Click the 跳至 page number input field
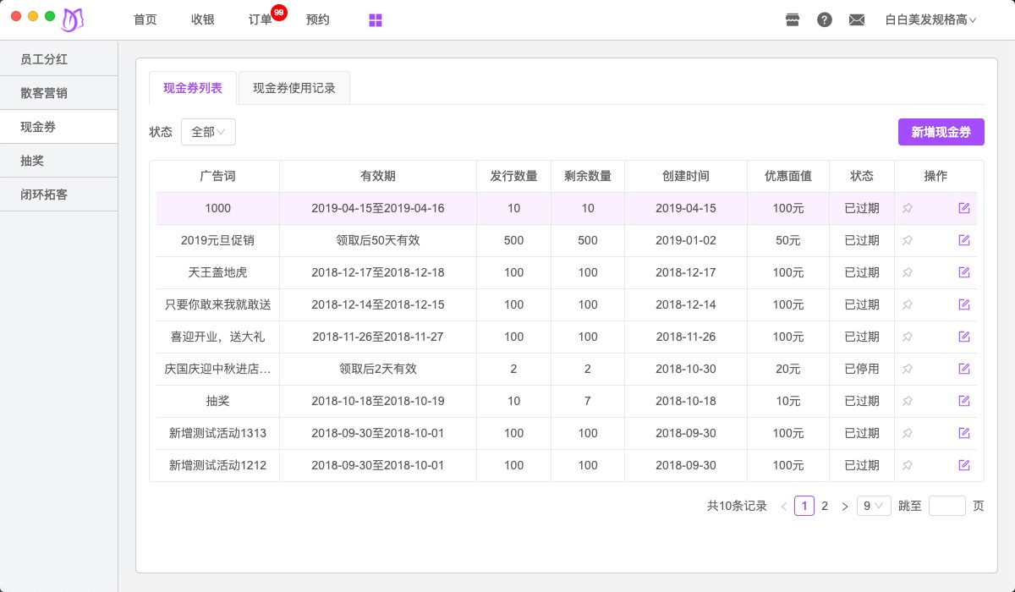1015x592 pixels. 946,506
